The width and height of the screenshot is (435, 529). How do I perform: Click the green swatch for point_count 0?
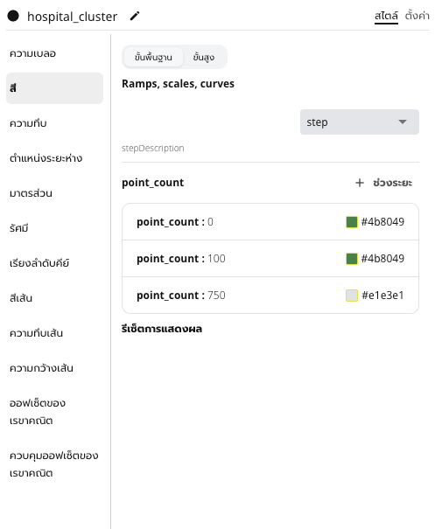coord(352,222)
